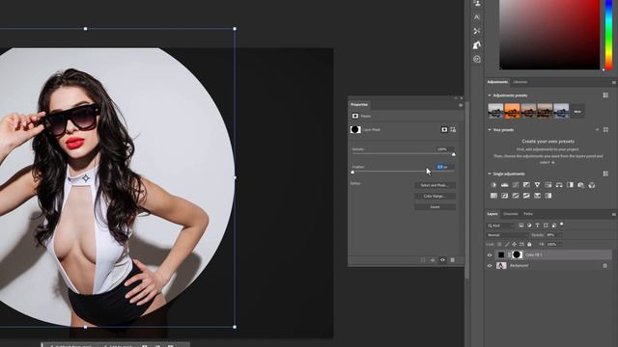The width and height of the screenshot is (618, 347).
Task: Add an Invert adjustment
Action: pos(504,196)
